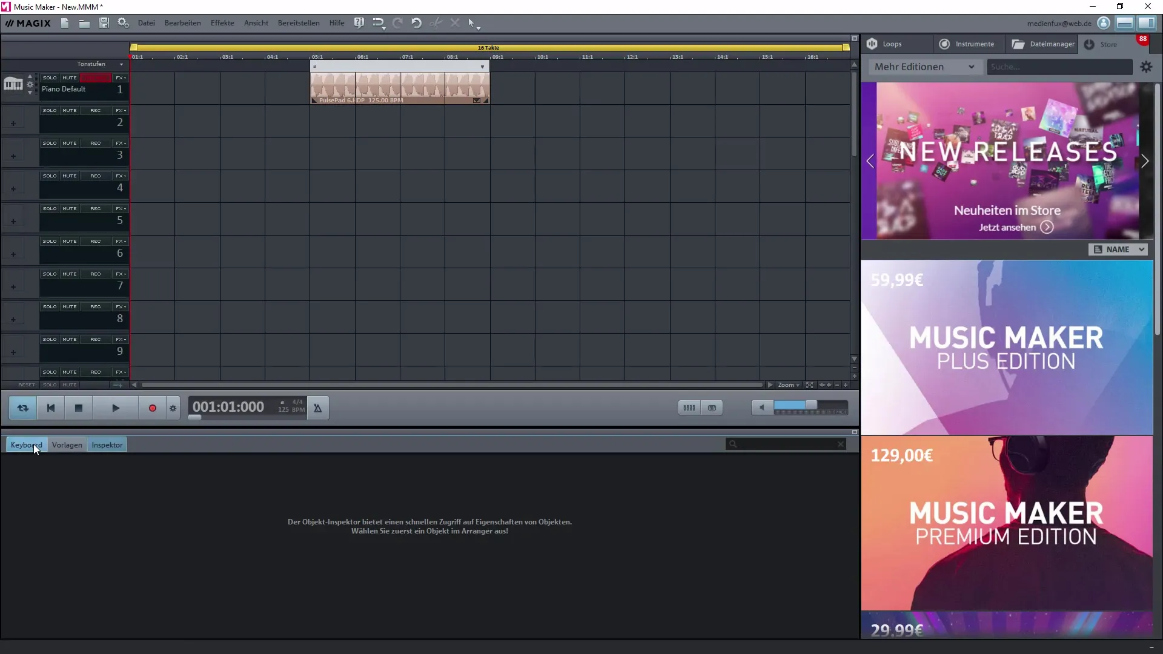Mute track 4
This screenshot has height=654, width=1163.
pos(70,176)
